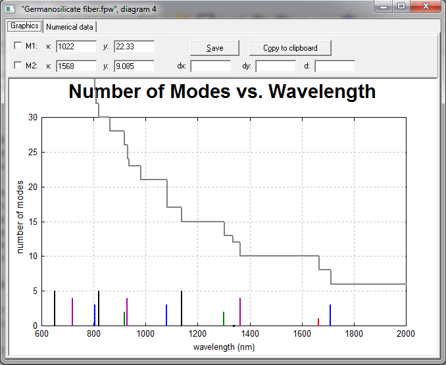Click the empty dy field

point(276,66)
